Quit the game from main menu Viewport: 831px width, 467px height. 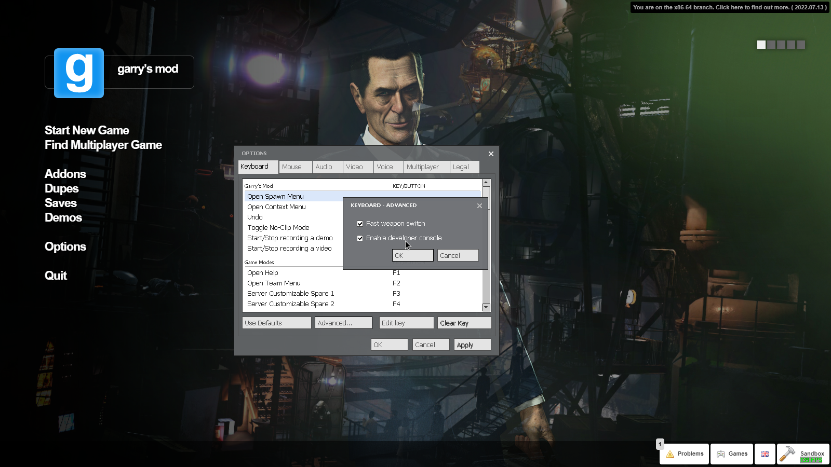click(56, 276)
